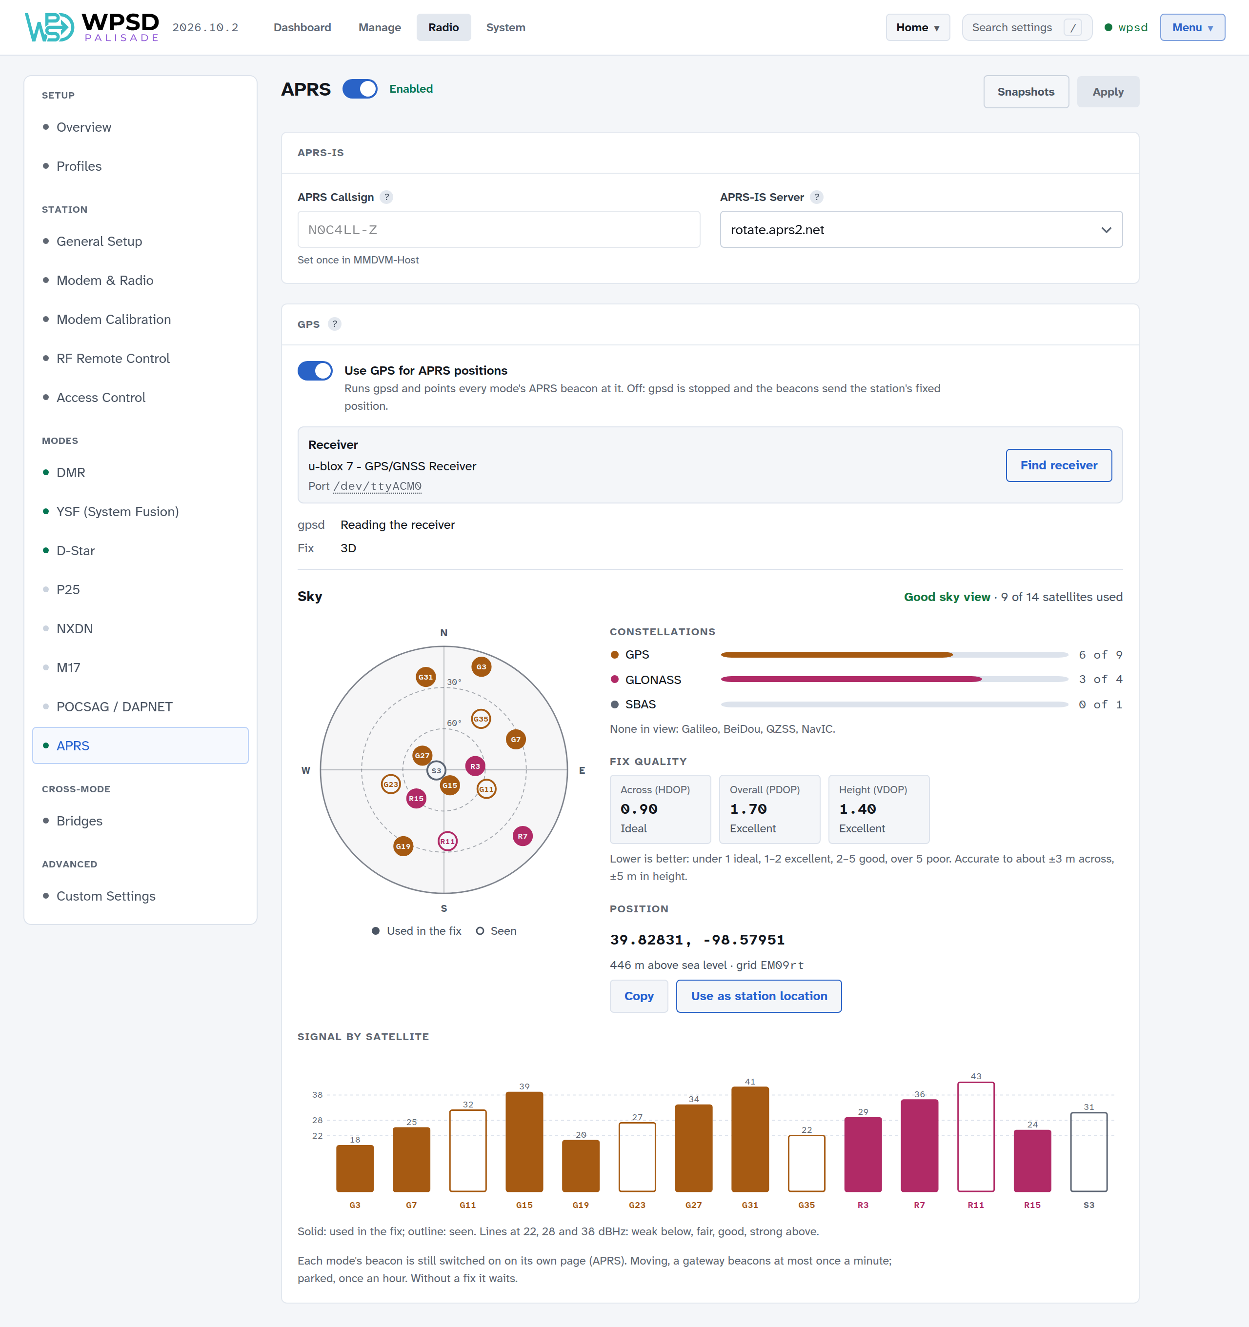This screenshot has width=1249, height=1327.
Task: Expand the APRS-IS Server dropdown
Action: click(x=921, y=230)
